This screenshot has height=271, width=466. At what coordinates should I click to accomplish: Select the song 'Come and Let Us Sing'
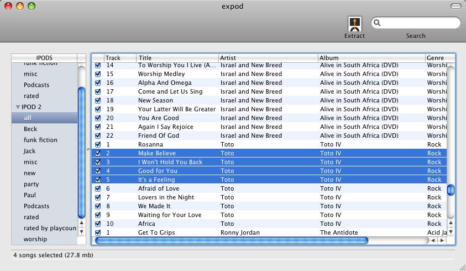click(x=170, y=91)
